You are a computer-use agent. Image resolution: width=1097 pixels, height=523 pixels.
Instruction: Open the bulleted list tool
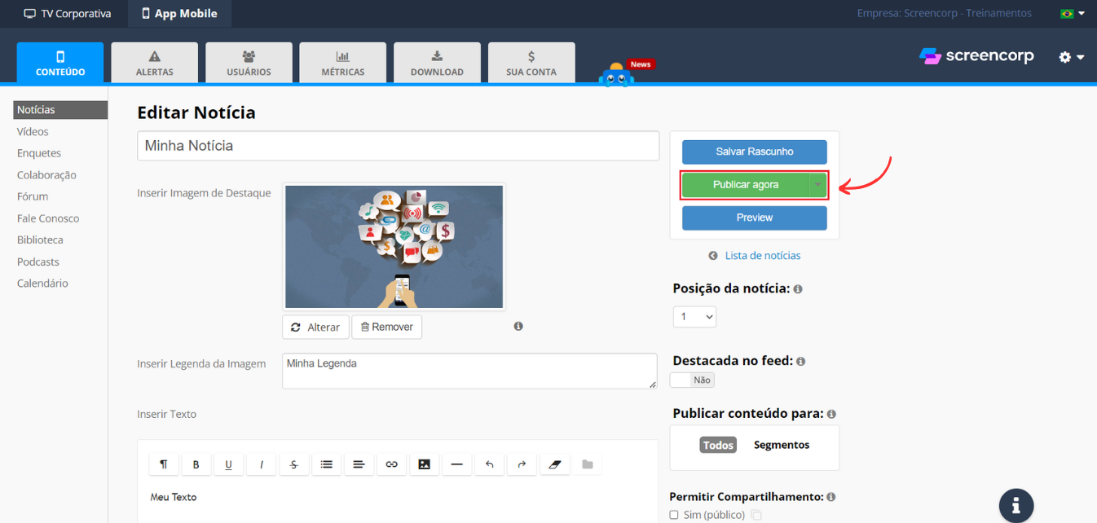326,464
